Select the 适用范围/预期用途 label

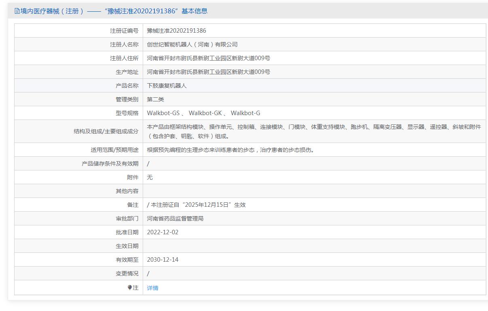pyautogui.click(x=114, y=150)
